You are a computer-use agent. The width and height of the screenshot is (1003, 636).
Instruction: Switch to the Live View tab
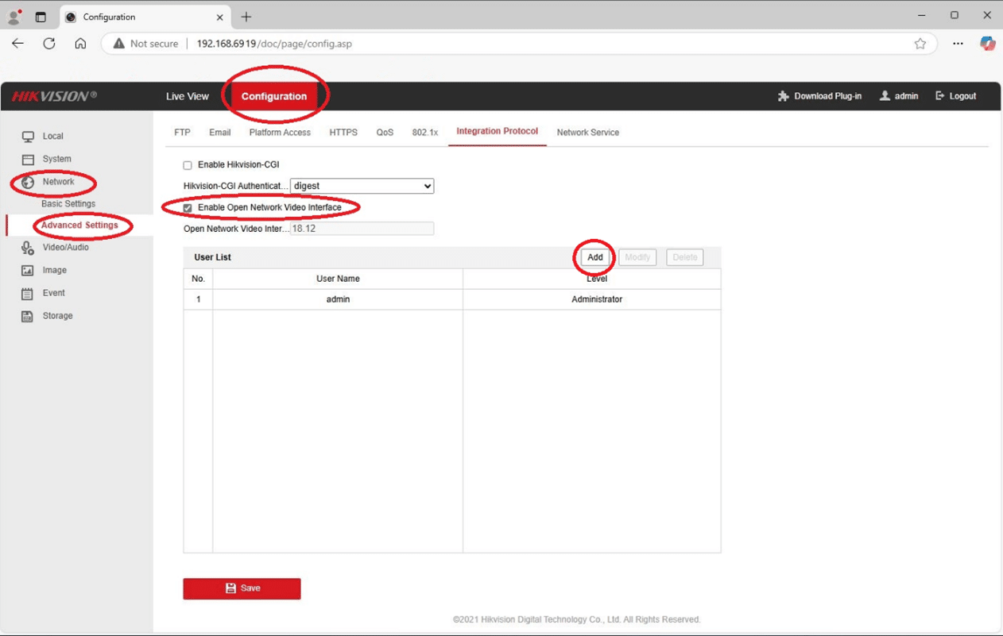188,96
